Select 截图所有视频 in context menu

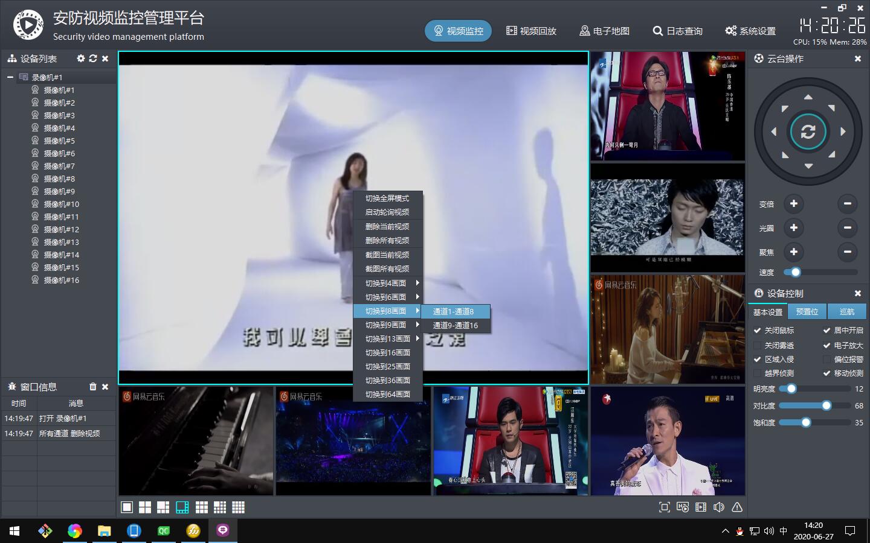point(387,269)
